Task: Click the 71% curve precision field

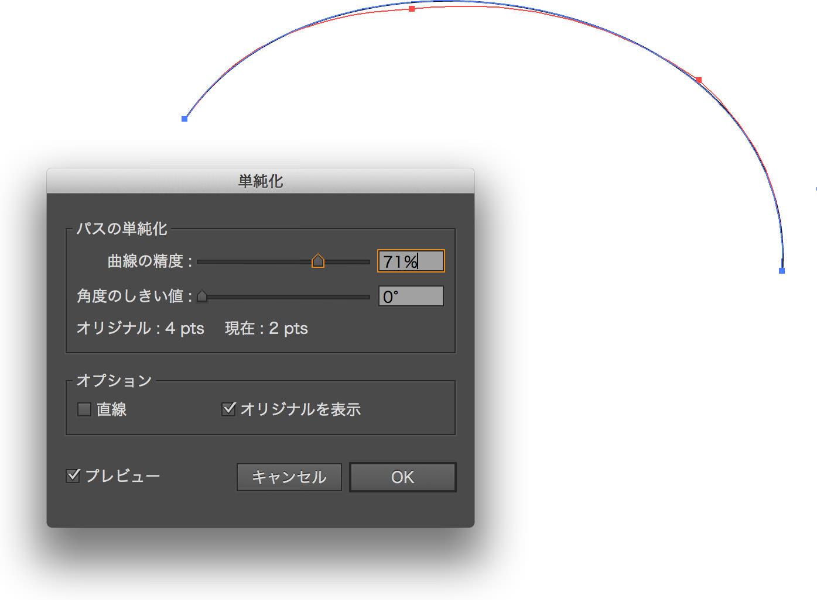Action: pyautogui.click(x=411, y=261)
